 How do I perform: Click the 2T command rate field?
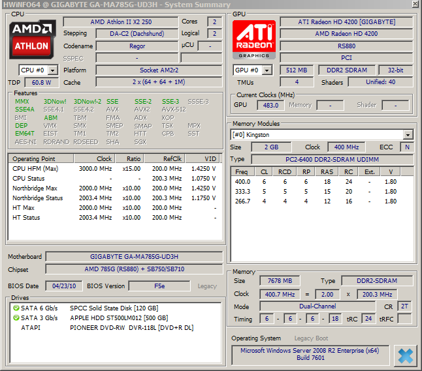[x=404, y=306]
